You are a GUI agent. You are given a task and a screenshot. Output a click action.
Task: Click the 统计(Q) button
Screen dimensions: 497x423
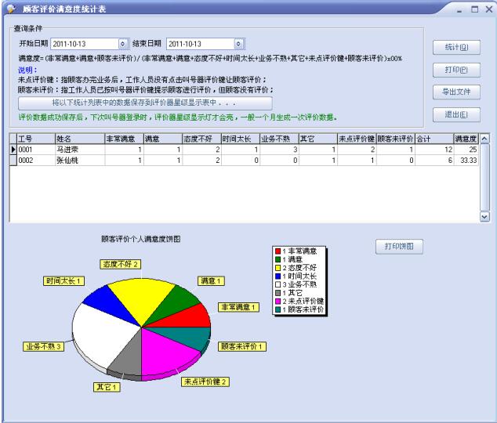pos(456,48)
